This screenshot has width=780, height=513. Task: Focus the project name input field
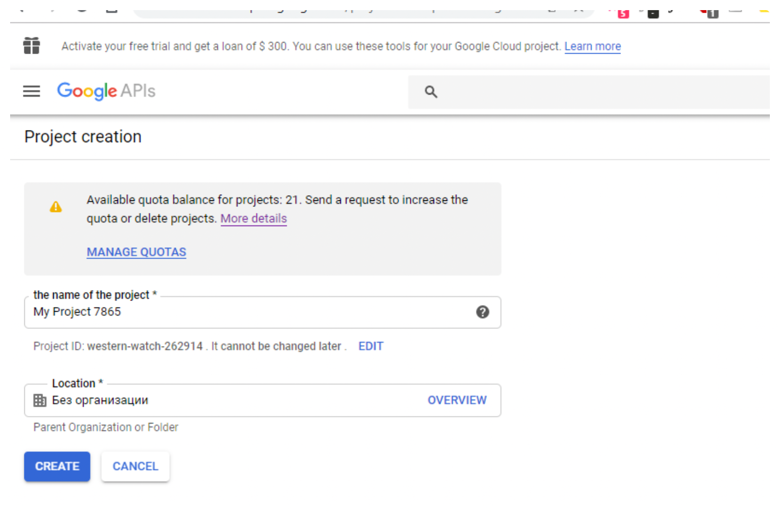[263, 312]
